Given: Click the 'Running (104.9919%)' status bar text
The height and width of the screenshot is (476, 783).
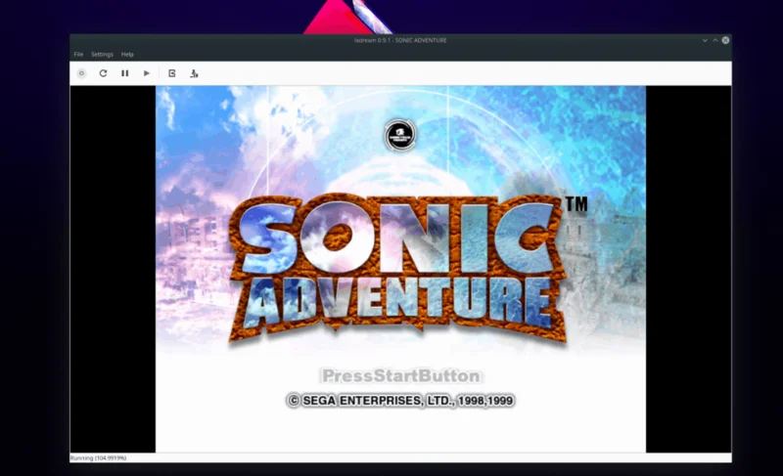Looking at the screenshot, I should (x=99, y=457).
